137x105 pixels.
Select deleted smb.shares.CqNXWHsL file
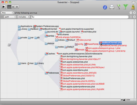(68, 37)
